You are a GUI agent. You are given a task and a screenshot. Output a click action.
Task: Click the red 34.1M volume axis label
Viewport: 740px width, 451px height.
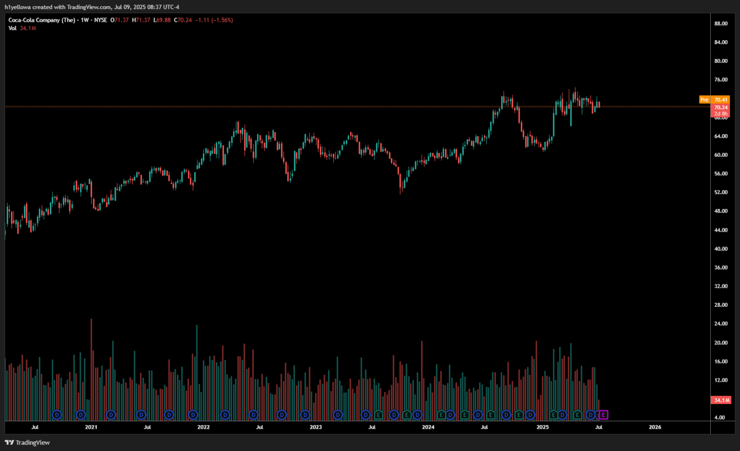(x=721, y=400)
